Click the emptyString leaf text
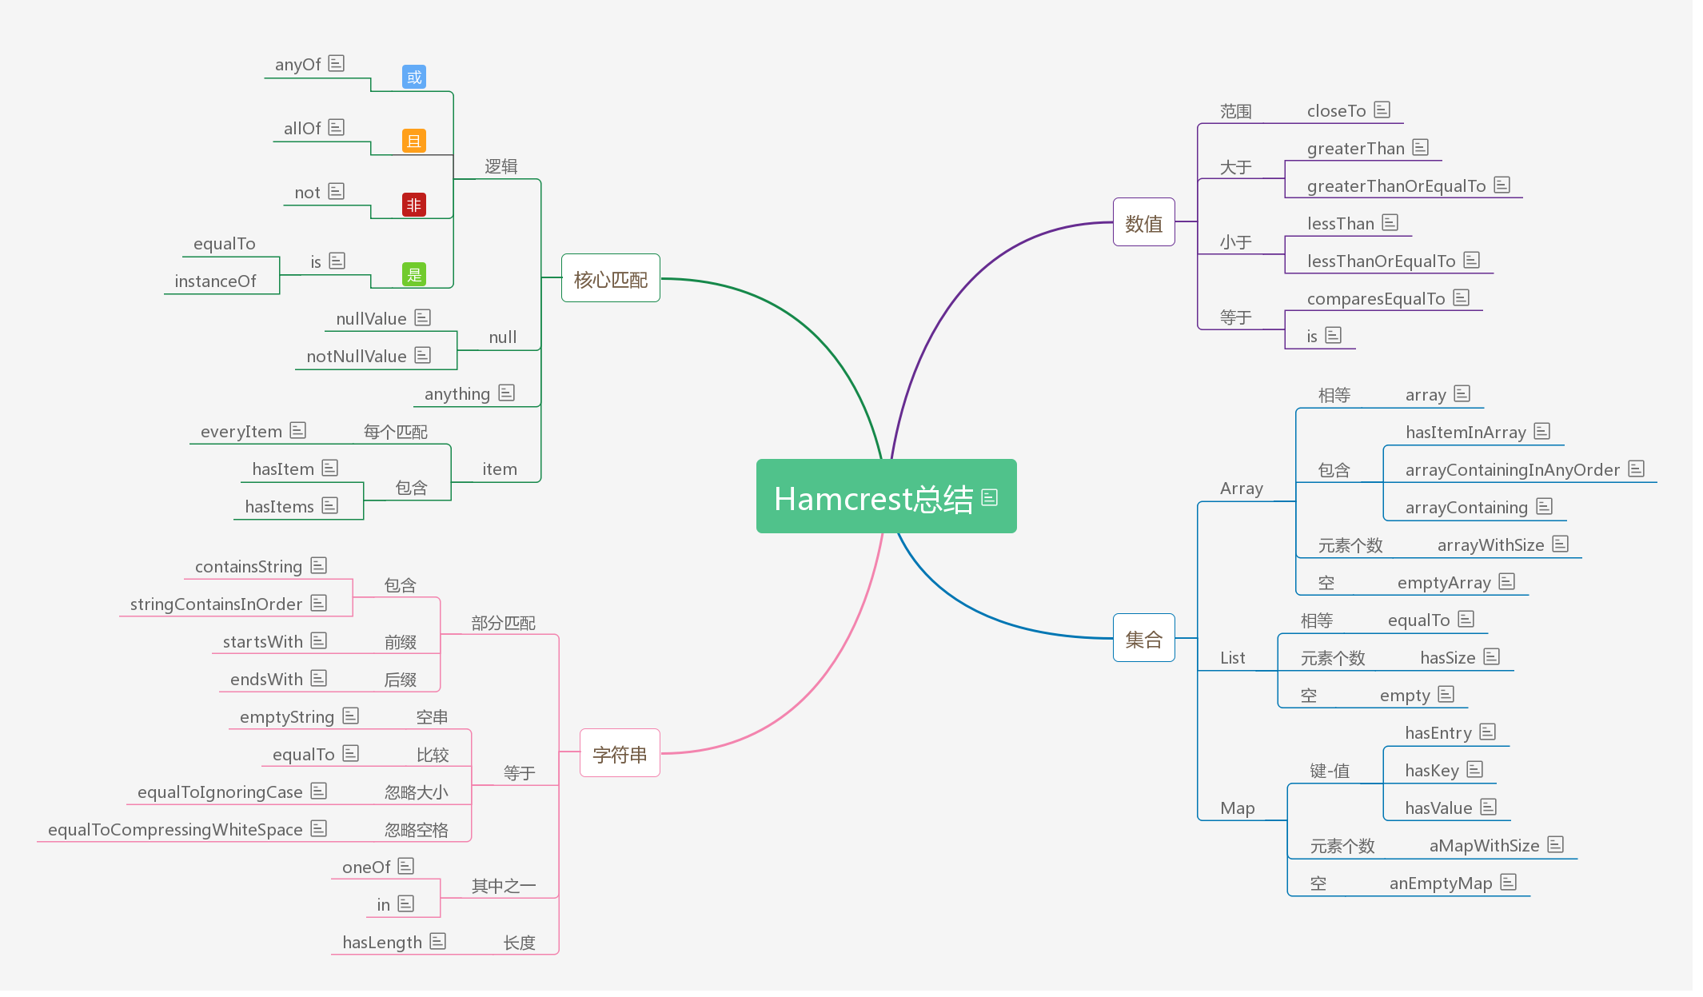1703x997 pixels. pos(287,717)
